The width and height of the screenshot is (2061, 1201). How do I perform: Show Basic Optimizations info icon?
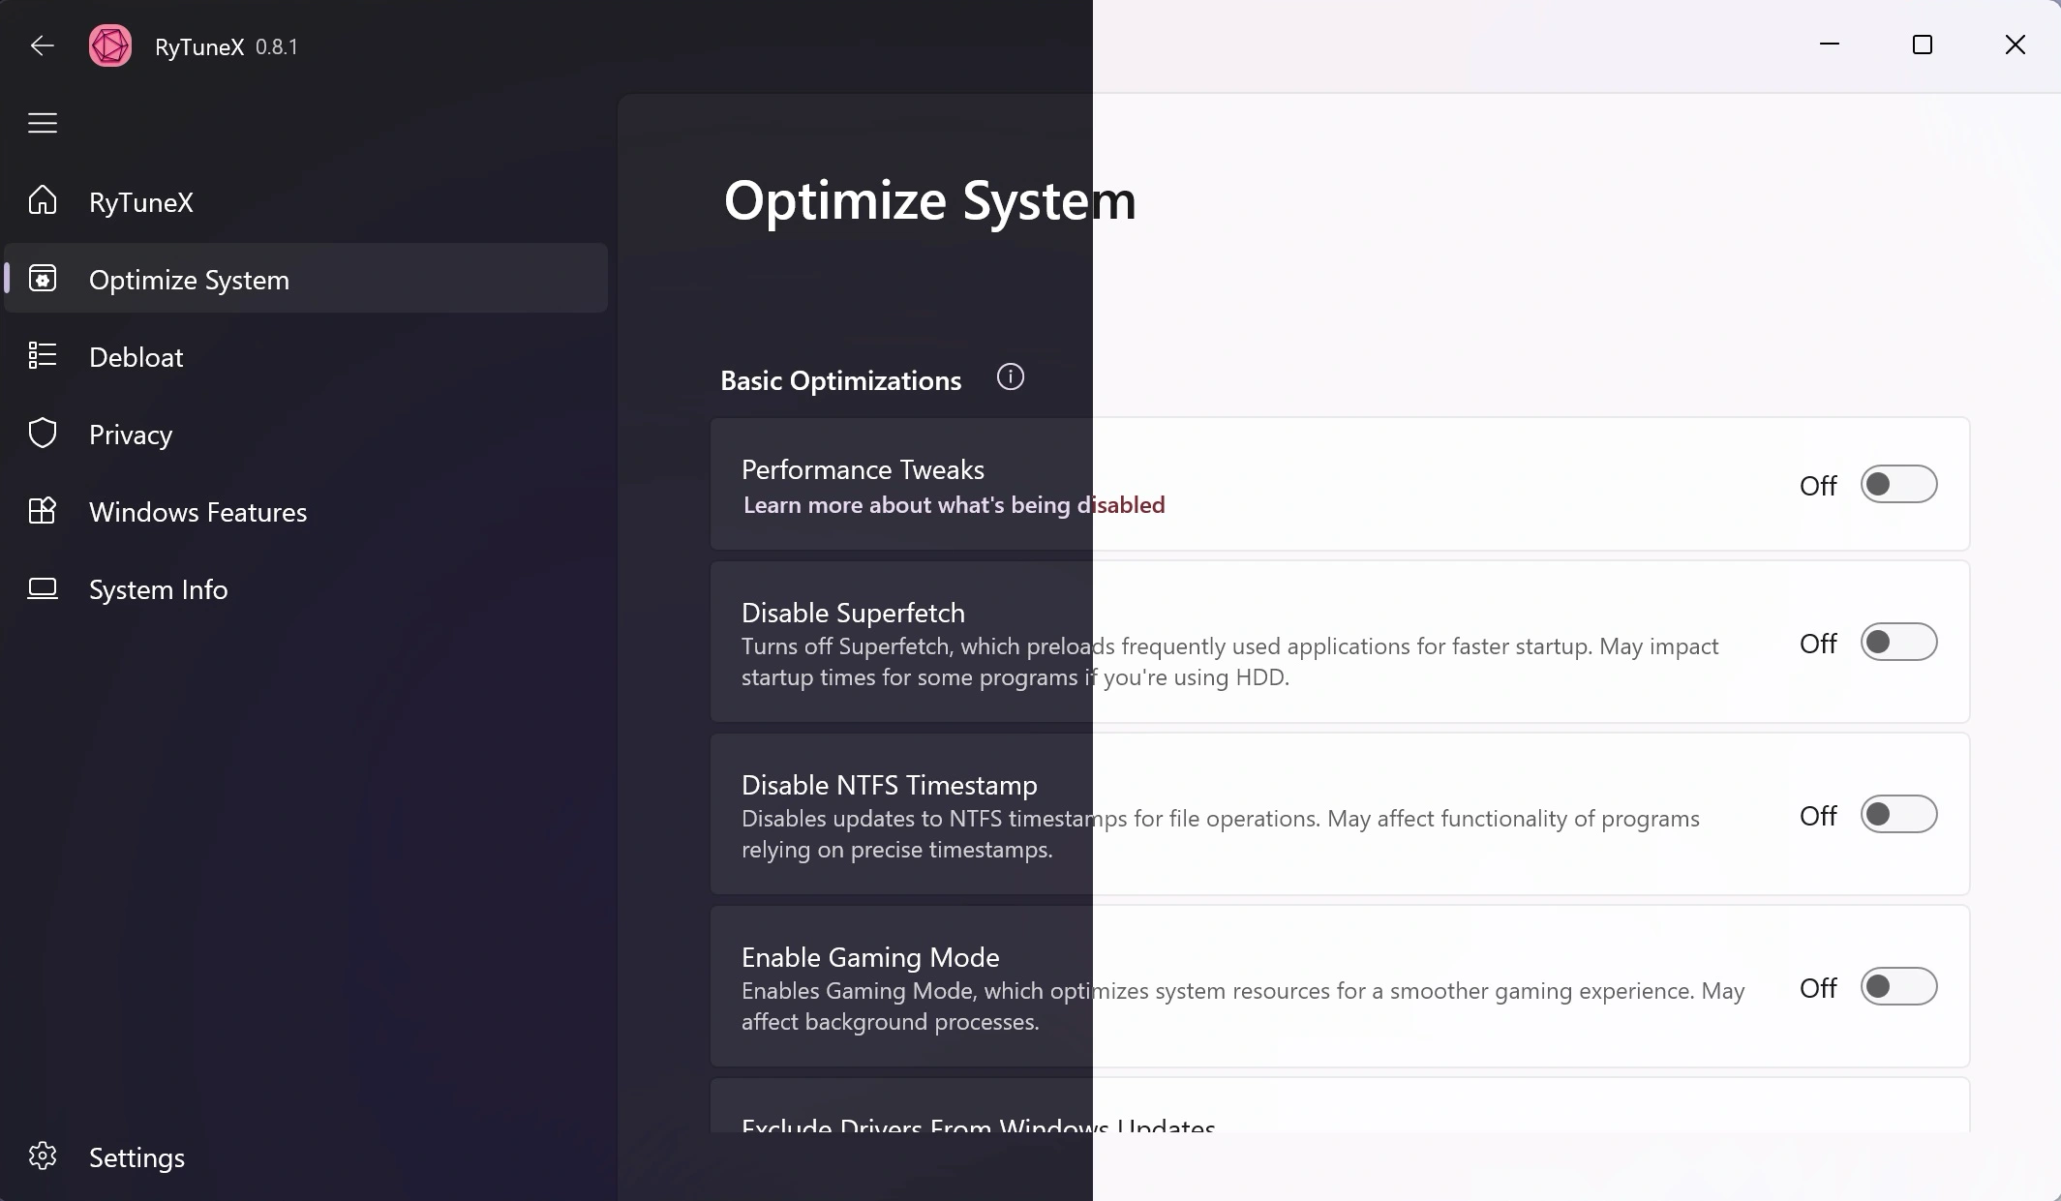point(1011,377)
